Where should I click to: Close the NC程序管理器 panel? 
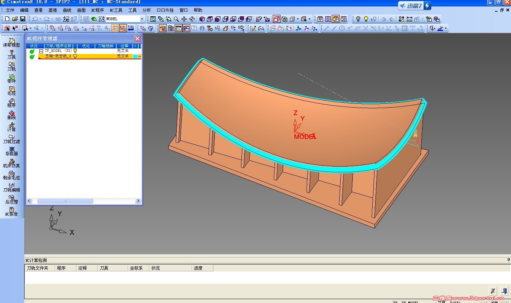pos(138,38)
